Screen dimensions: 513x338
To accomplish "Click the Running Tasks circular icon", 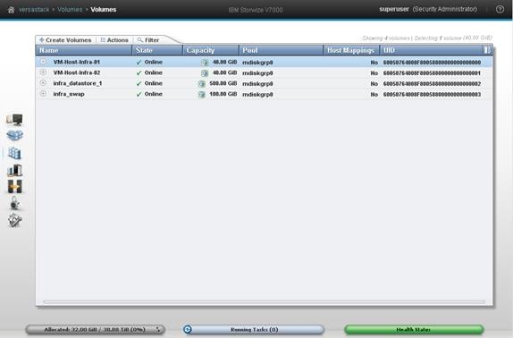I will [x=188, y=329].
